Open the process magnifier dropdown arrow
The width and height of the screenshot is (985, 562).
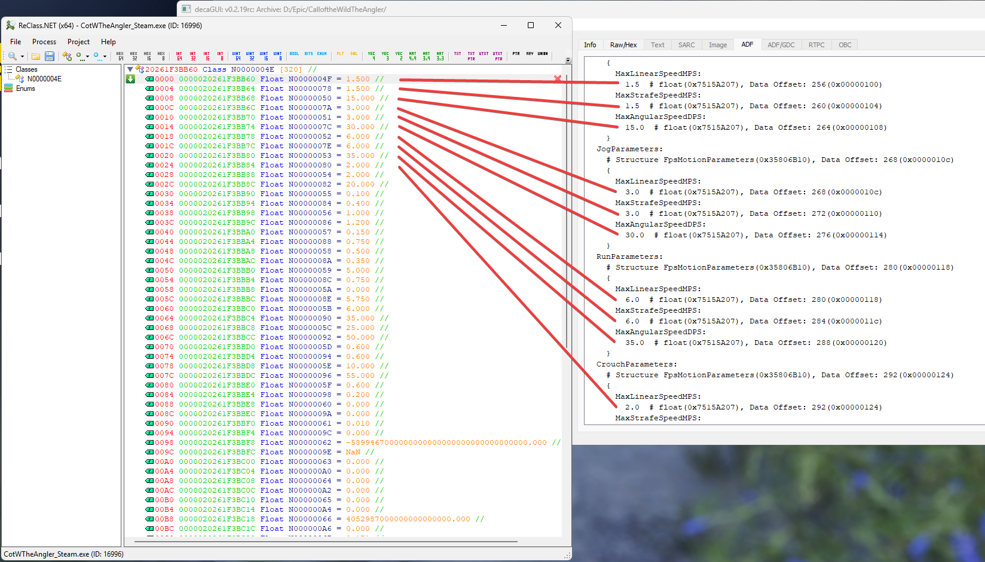tap(22, 56)
